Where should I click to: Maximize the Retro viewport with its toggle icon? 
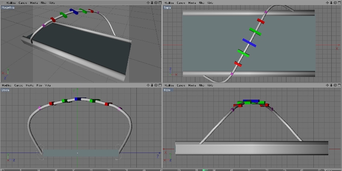click(x=339, y=85)
